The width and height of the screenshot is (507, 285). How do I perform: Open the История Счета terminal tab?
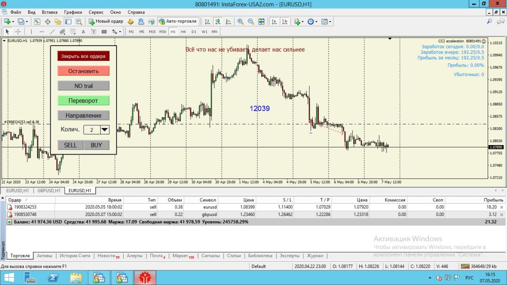click(x=75, y=256)
